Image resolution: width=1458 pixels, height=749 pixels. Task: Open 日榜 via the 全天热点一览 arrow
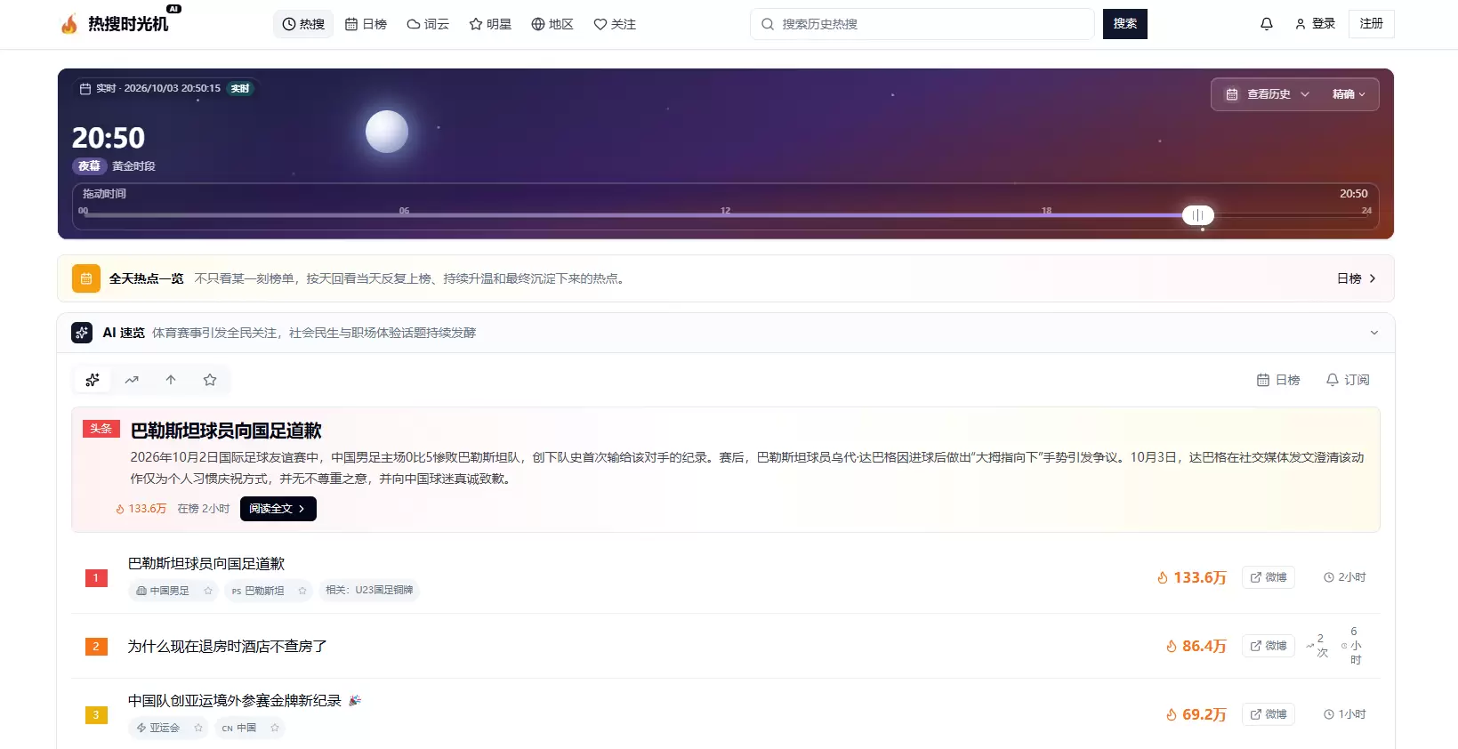coord(1357,278)
